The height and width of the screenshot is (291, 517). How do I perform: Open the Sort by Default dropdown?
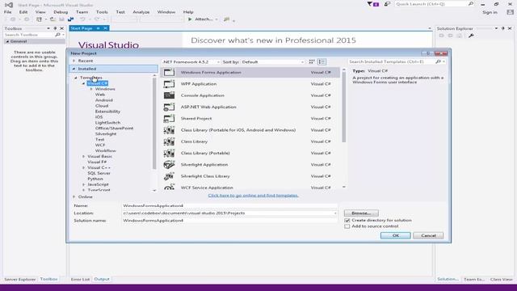point(273,61)
